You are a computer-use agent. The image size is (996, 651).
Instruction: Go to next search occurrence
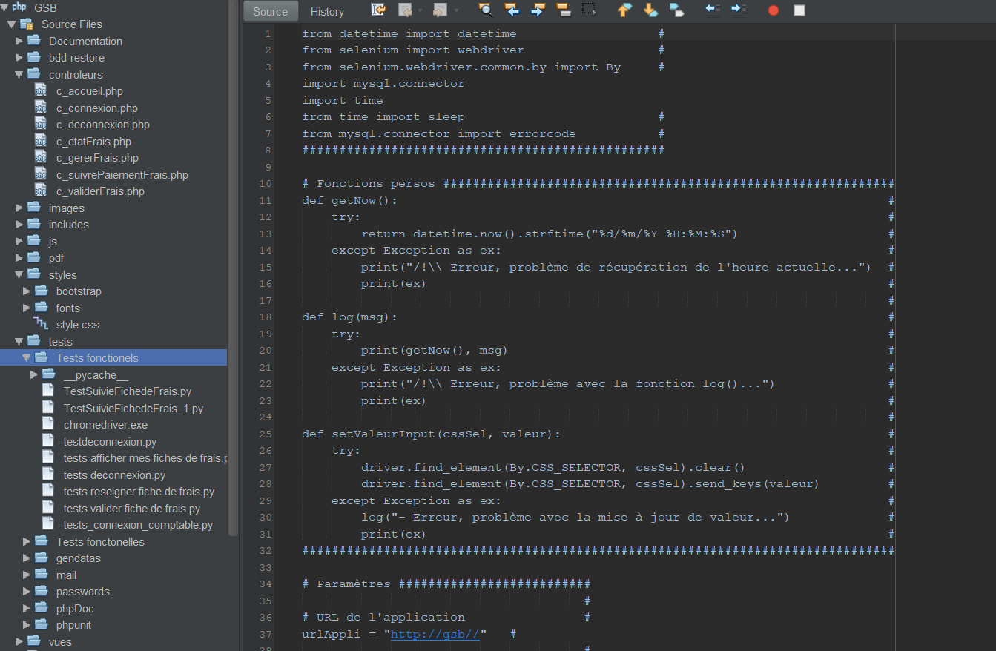click(538, 10)
